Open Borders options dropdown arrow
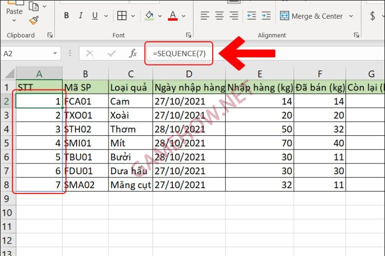Image resolution: width=385 pixels, height=256 pixels. [133, 16]
